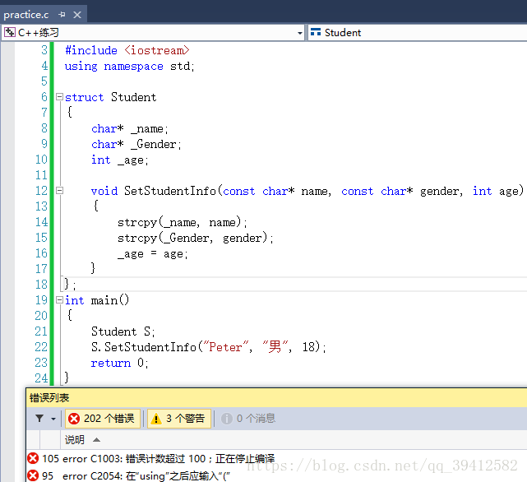527x482 pixels.
Task: Collapse the struct Student code block
Action: point(59,97)
